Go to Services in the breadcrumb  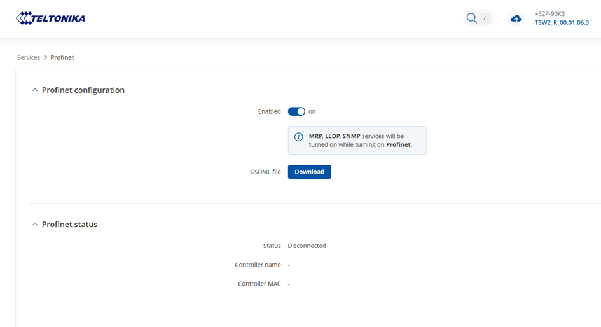point(29,58)
